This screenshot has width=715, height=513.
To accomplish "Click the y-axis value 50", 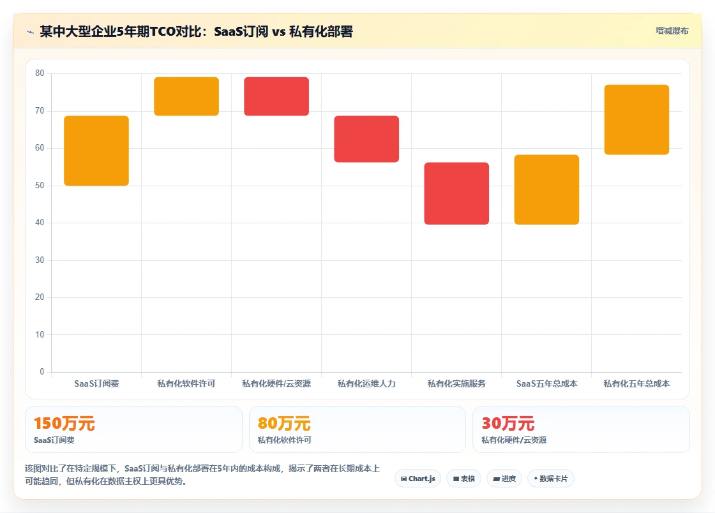I will [40, 186].
